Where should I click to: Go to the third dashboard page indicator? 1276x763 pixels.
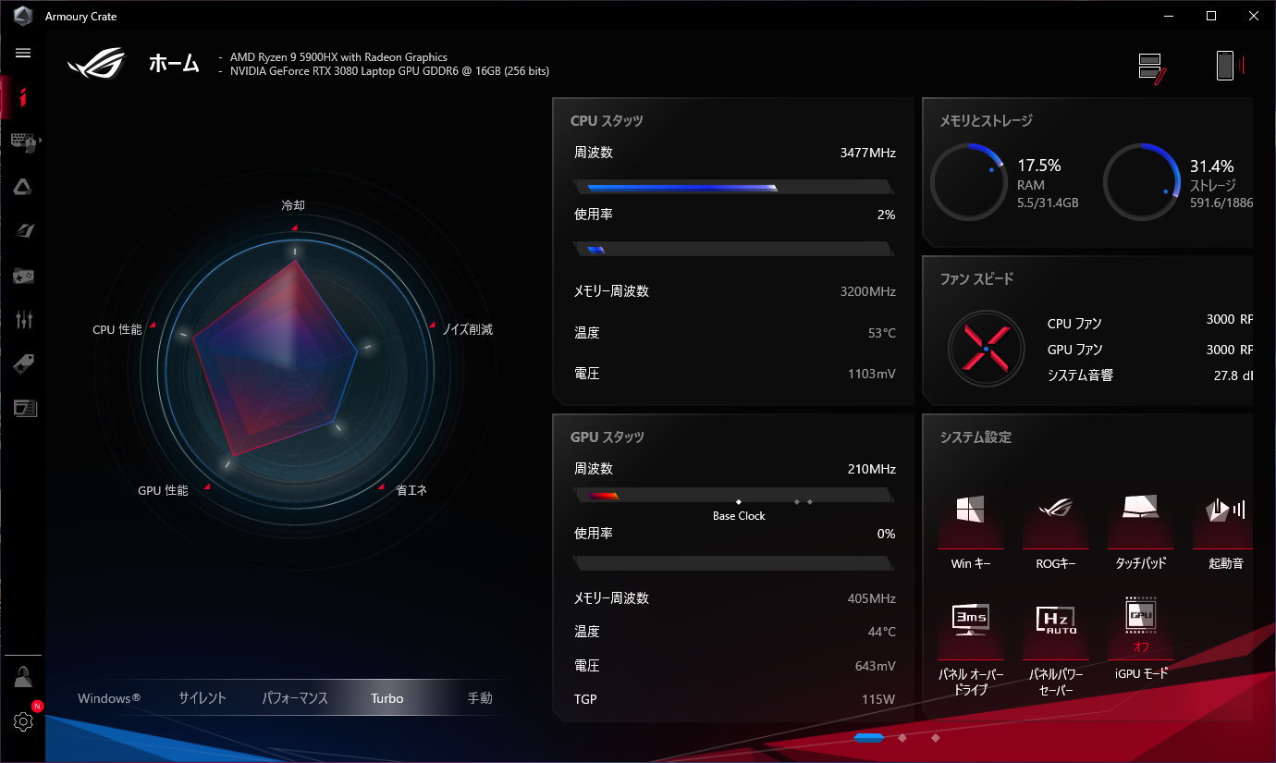point(936,737)
